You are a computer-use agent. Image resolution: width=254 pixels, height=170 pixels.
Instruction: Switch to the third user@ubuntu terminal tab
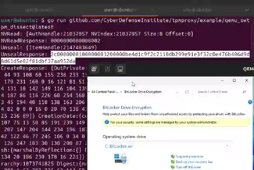[197, 10]
